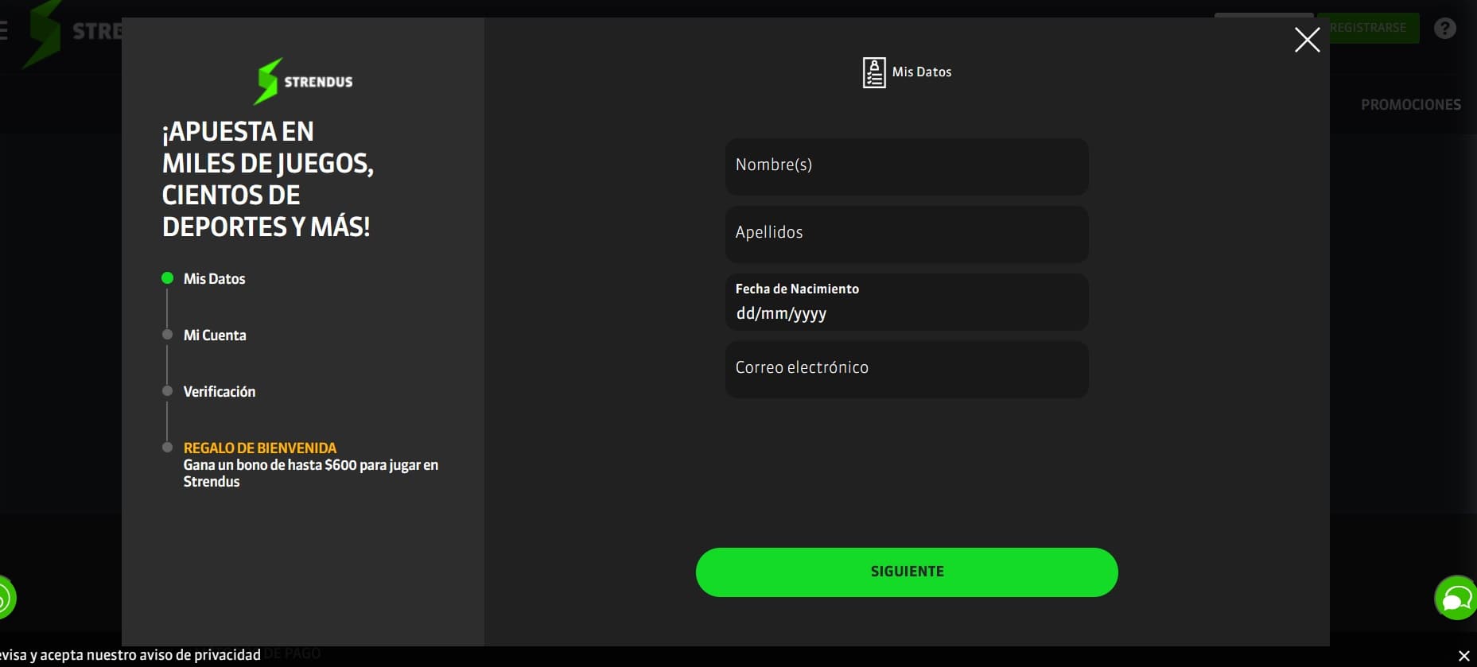1477x667 pixels.
Task: Select the Mi Cuenta step
Action: coord(215,335)
